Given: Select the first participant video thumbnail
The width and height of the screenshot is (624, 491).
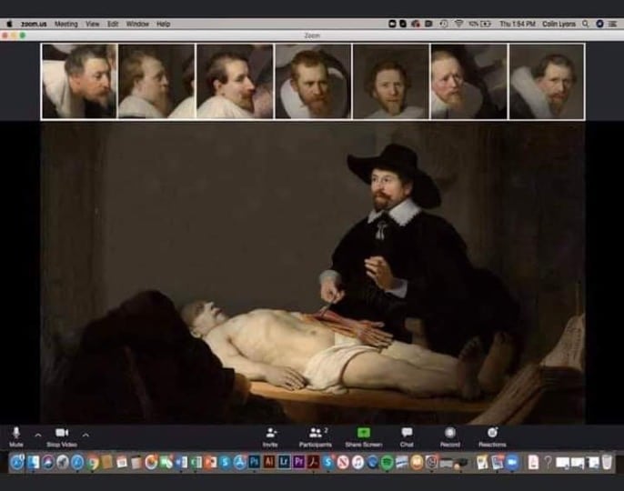Looking at the screenshot, I should [x=78, y=82].
